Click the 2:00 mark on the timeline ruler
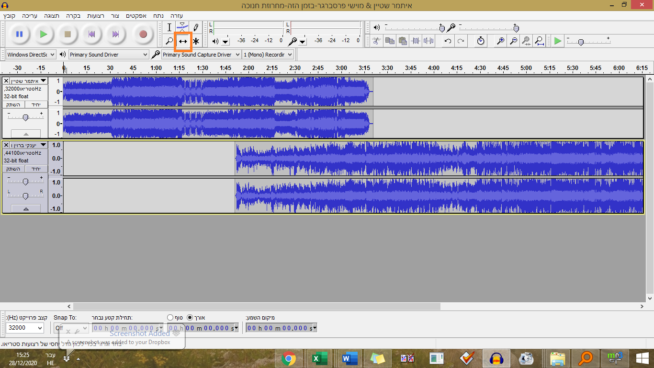 point(248,68)
